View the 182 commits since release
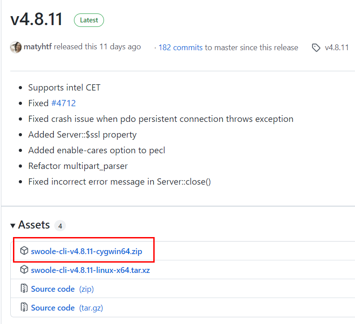The image size is (355, 324). click(180, 48)
